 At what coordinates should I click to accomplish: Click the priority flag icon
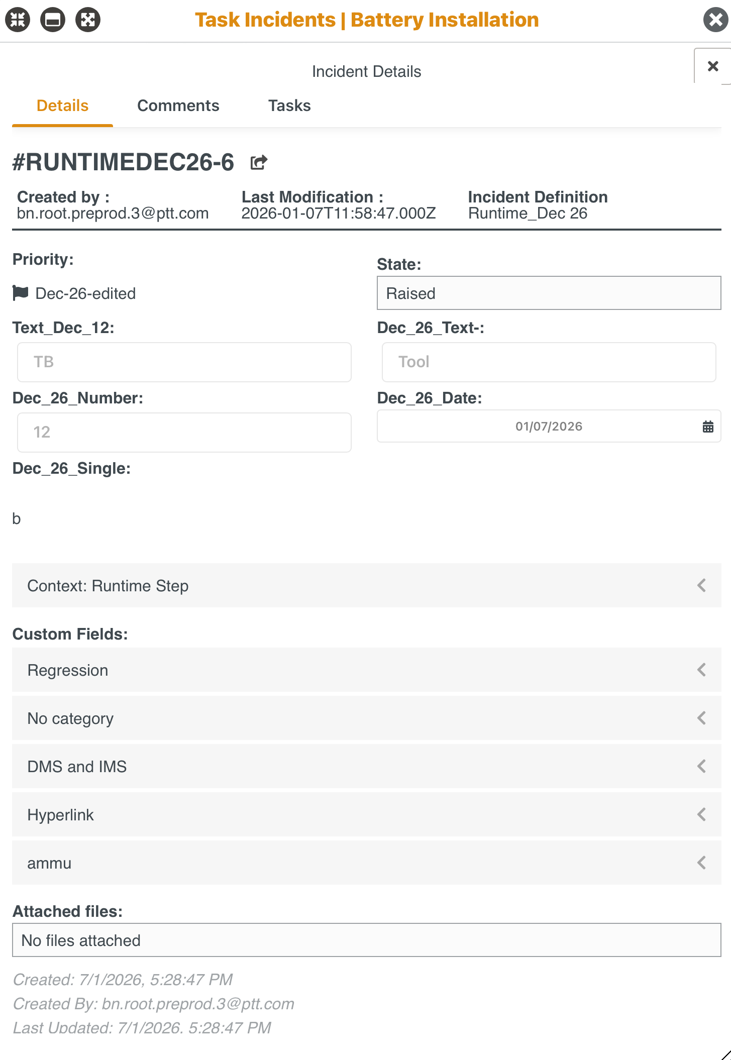(x=21, y=293)
